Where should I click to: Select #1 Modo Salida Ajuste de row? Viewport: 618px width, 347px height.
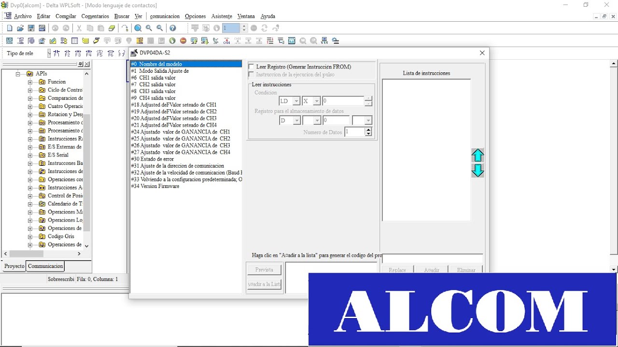pos(186,71)
